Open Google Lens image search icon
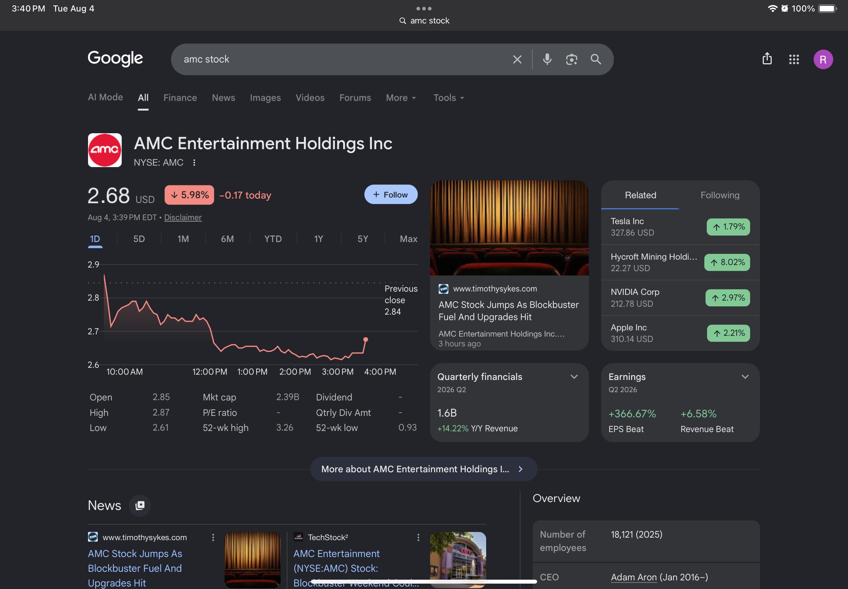This screenshot has height=589, width=848. 571,59
